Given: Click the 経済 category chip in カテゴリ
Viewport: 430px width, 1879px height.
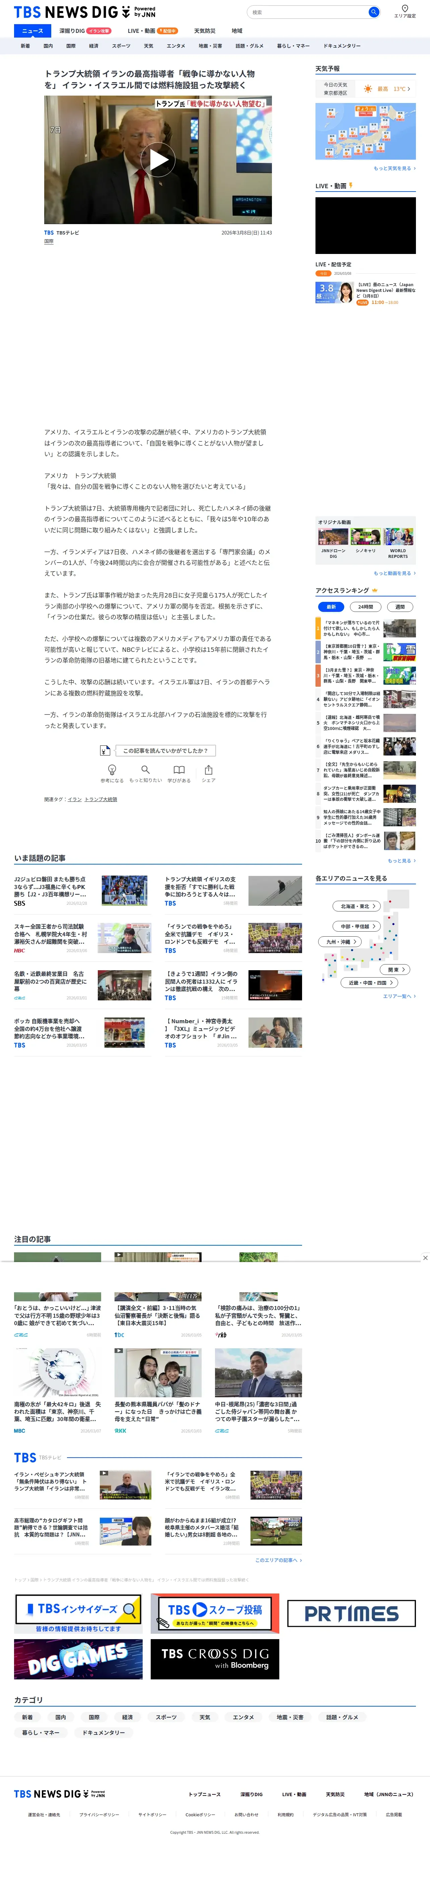Looking at the screenshot, I should (x=127, y=1717).
